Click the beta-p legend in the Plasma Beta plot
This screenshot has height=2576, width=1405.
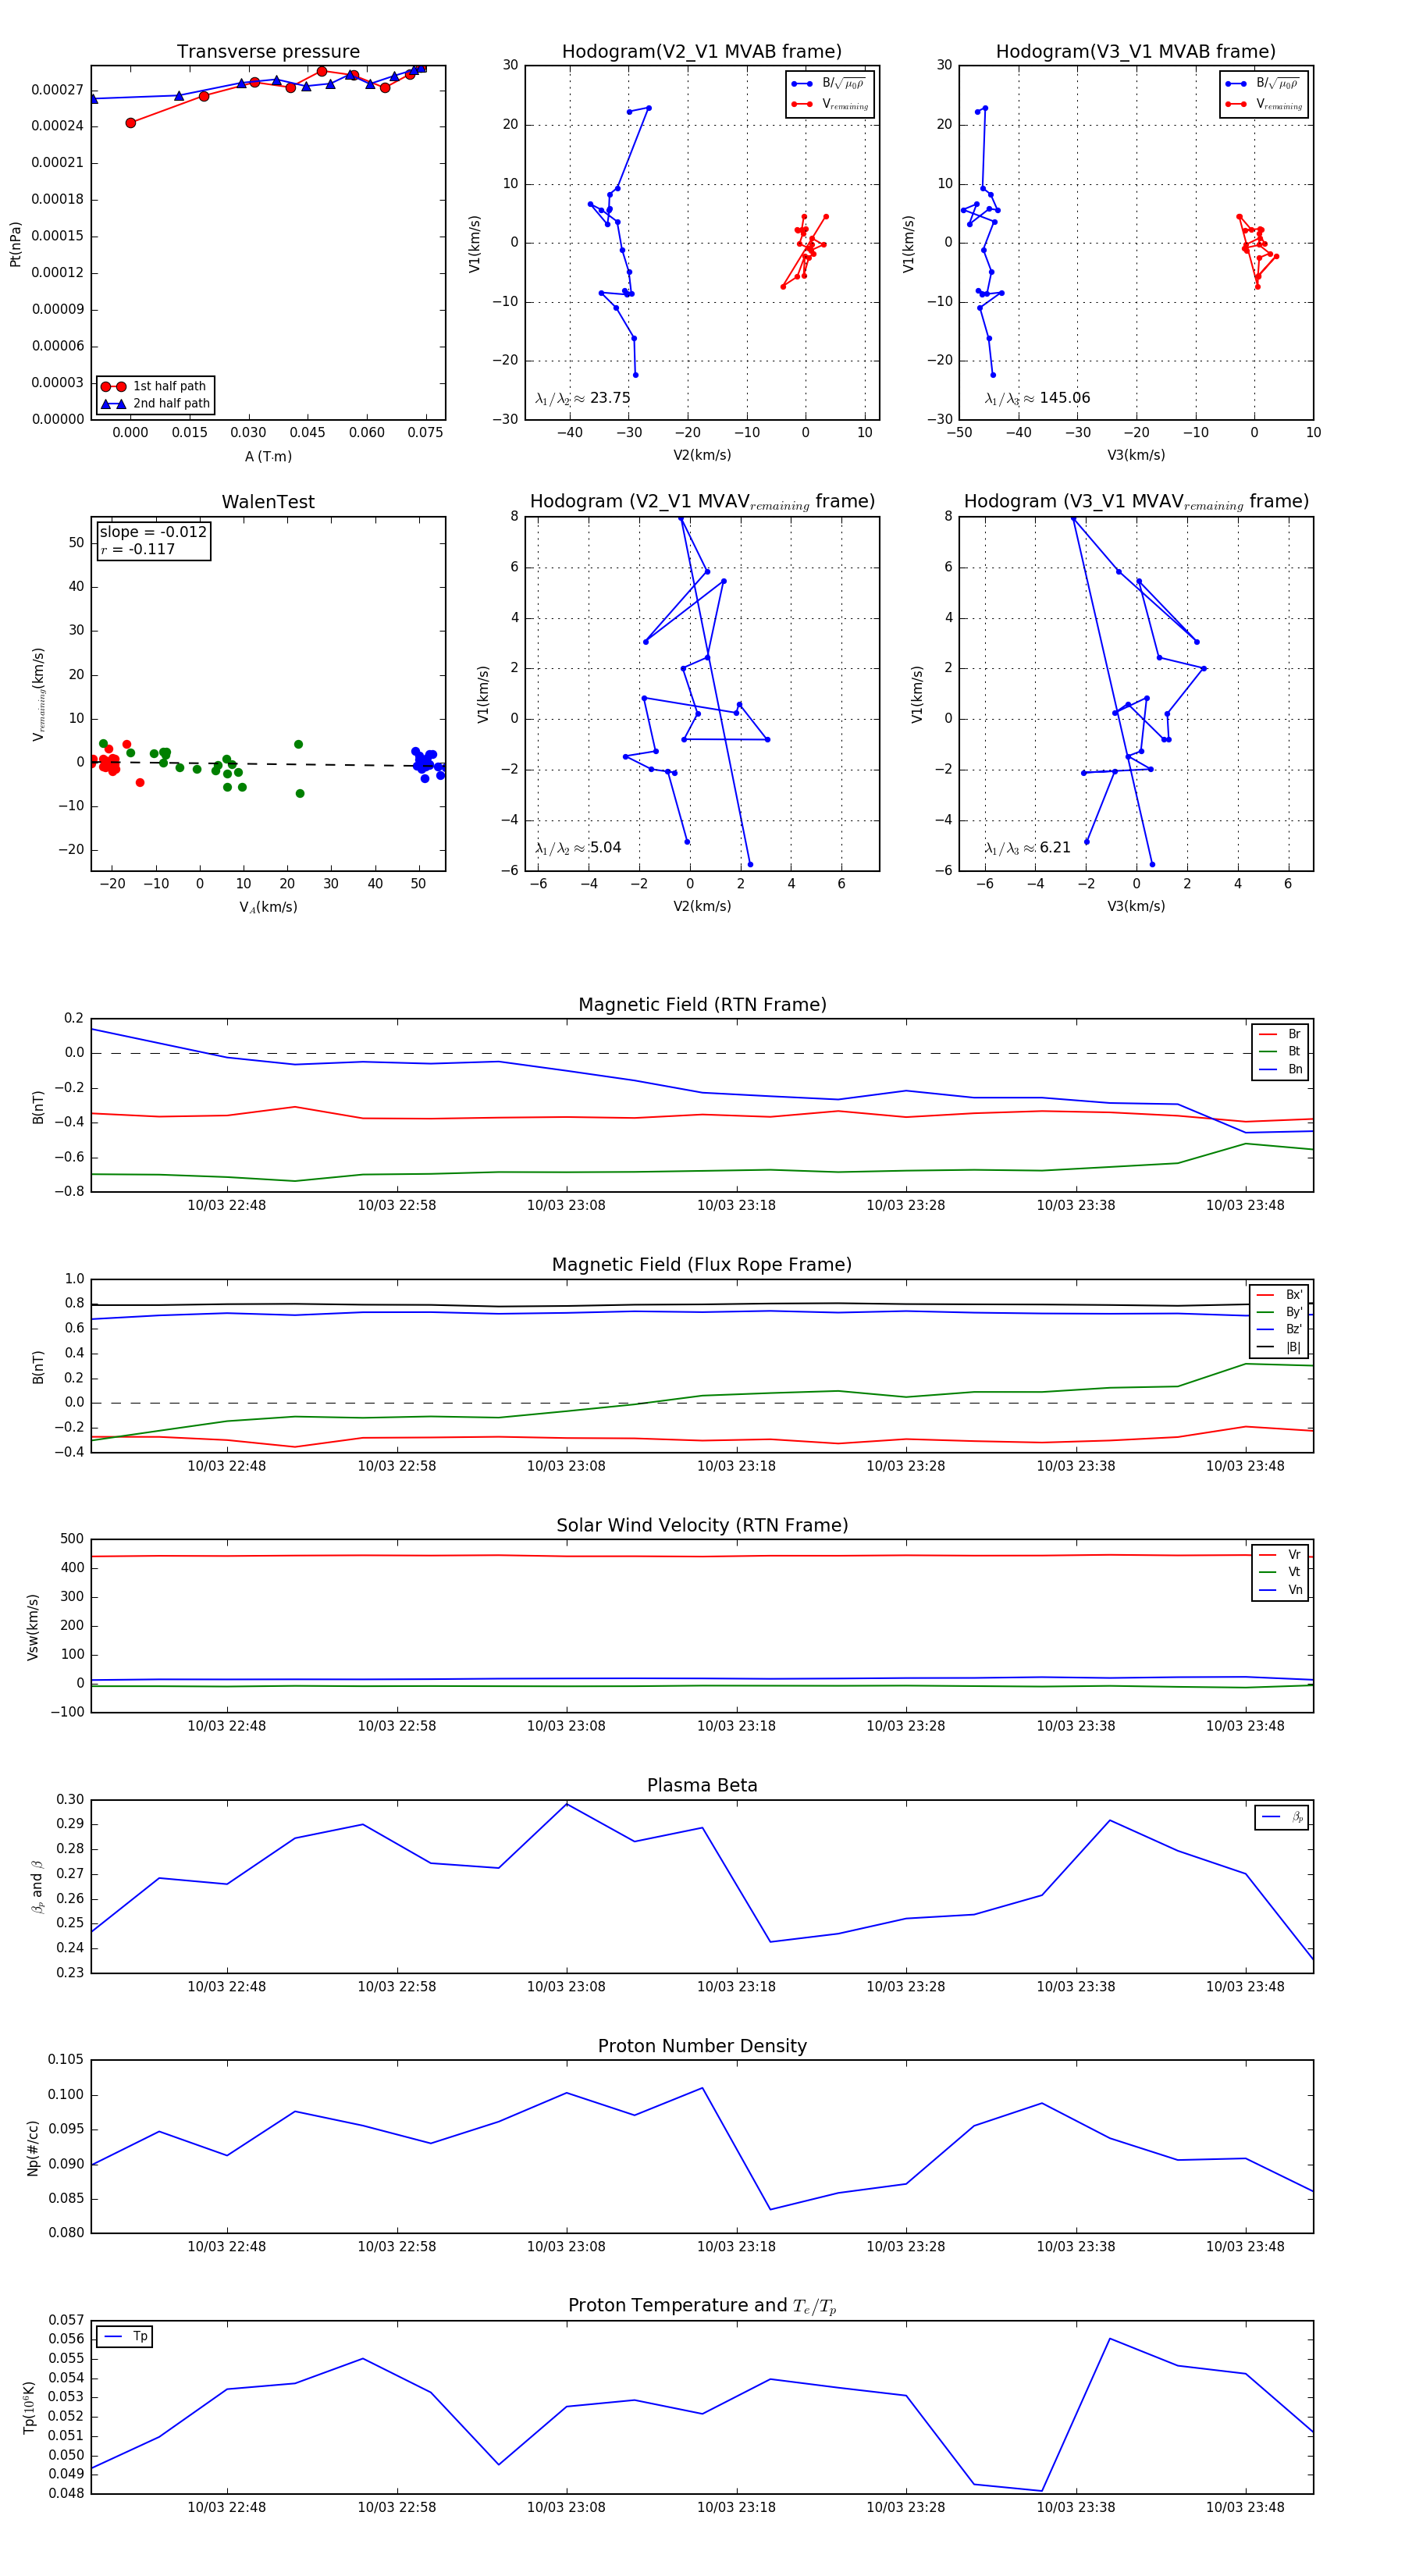pyautogui.click(x=1282, y=1817)
